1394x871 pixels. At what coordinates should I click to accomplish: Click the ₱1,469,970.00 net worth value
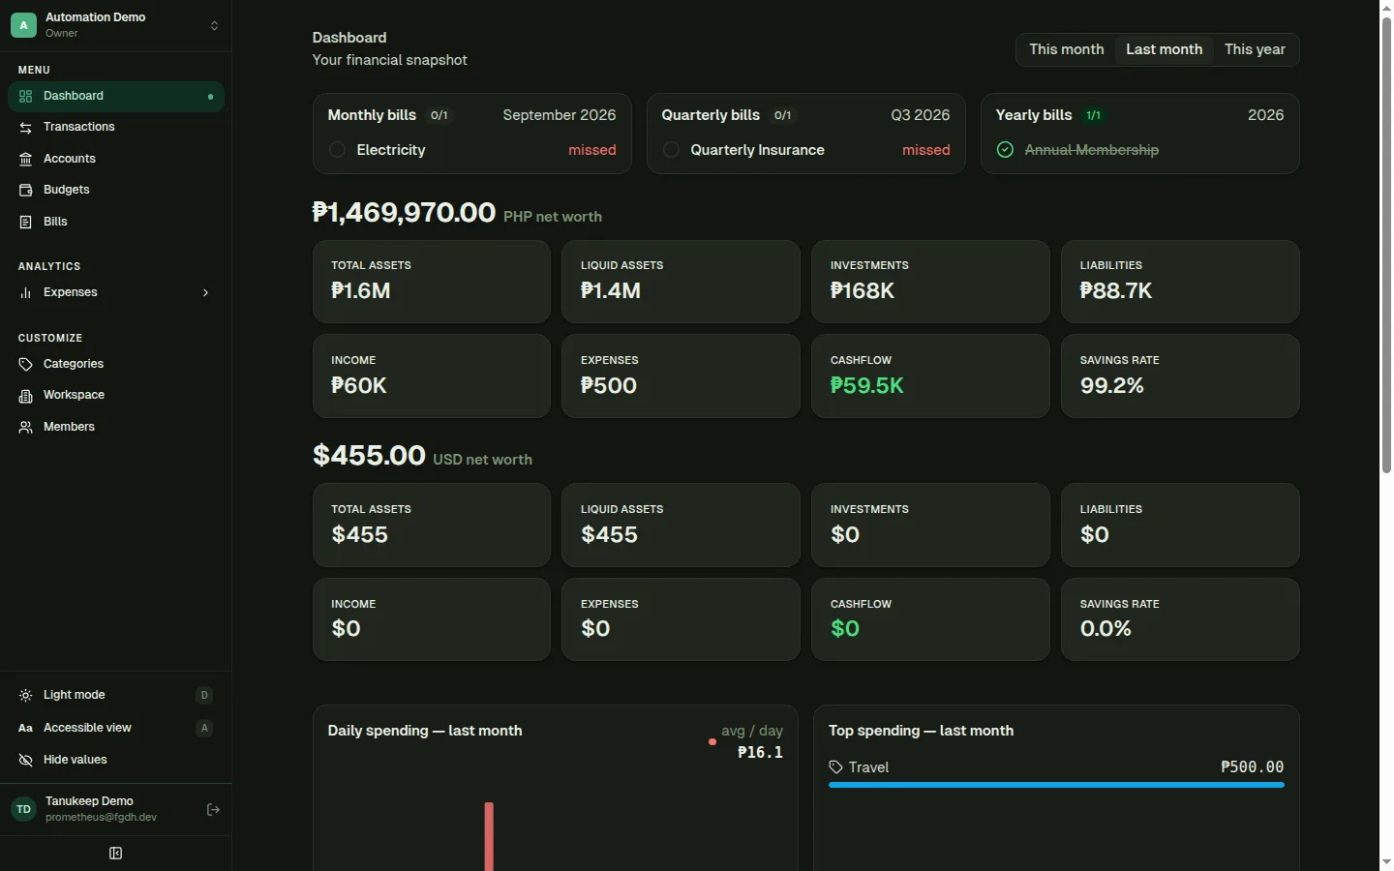point(404,212)
